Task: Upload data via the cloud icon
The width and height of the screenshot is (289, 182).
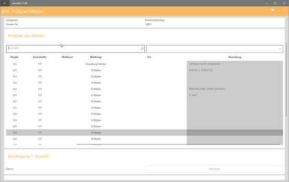Action: pos(273,10)
